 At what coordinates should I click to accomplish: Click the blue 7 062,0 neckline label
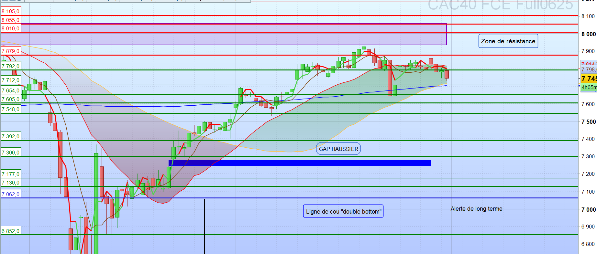pos(11,194)
